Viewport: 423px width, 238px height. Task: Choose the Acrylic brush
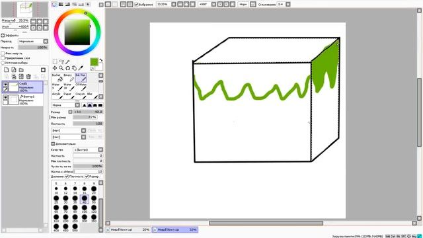[58, 95]
